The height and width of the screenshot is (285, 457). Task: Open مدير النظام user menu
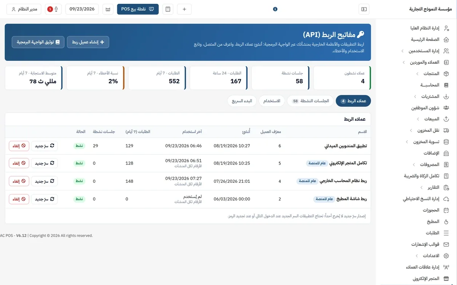24,9
